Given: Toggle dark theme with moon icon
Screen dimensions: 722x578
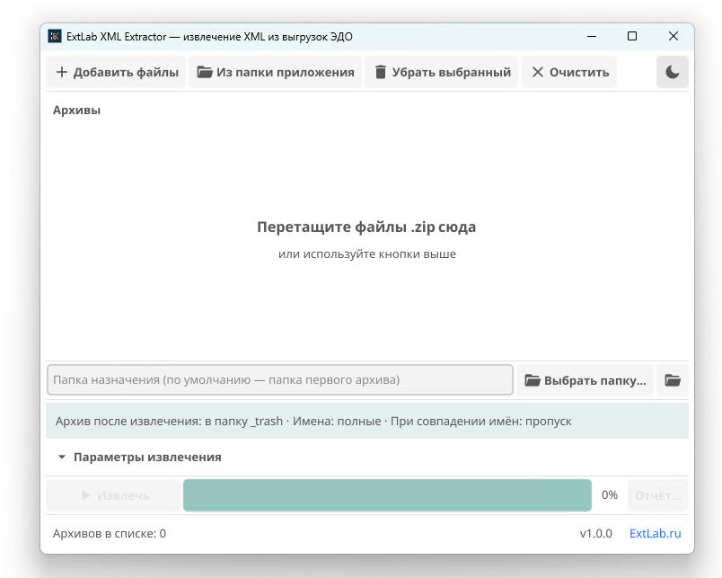Looking at the screenshot, I should (x=673, y=72).
